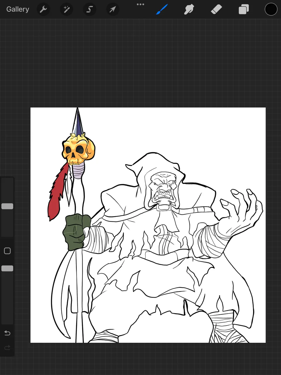Select the Brush tool
The width and height of the screenshot is (281, 375).
(x=162, y=10)
